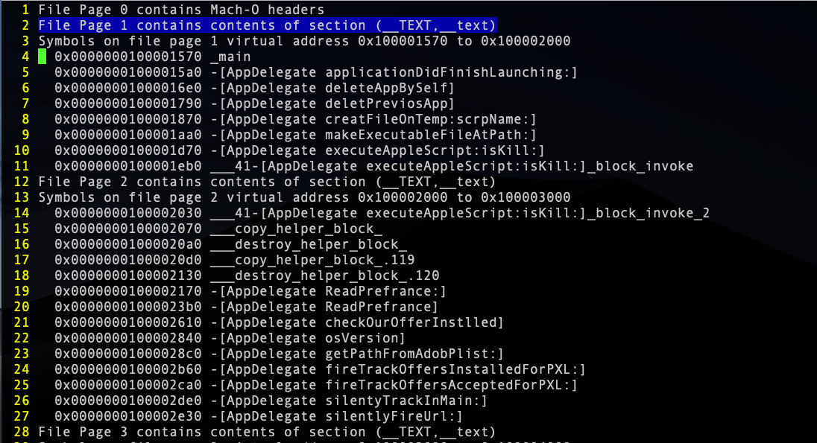
Task: Click line number 12 in the gutter
Action: (22, 182)
